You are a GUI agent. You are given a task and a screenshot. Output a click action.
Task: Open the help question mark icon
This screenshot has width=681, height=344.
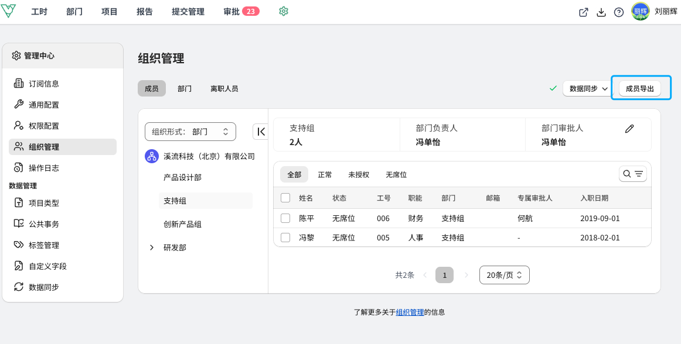(619, 12)
